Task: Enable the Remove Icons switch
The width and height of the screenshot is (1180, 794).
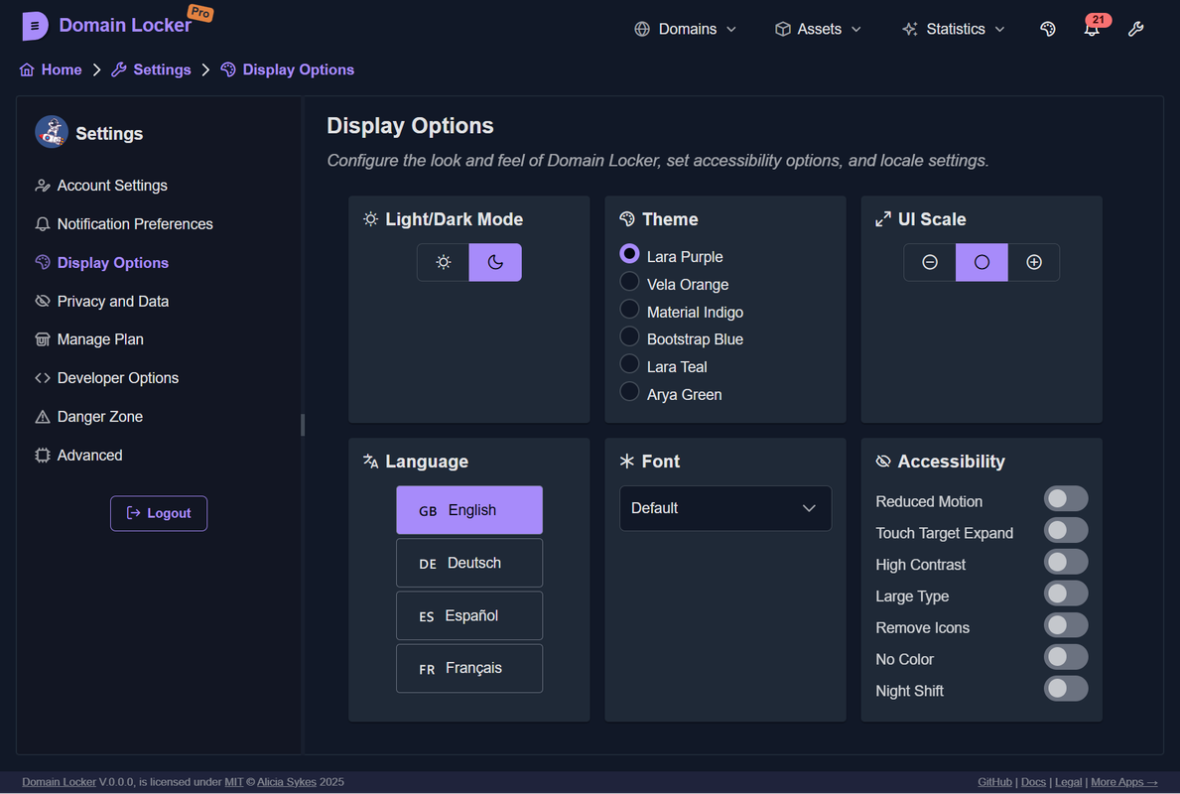Action: [x=1066, y=624]
